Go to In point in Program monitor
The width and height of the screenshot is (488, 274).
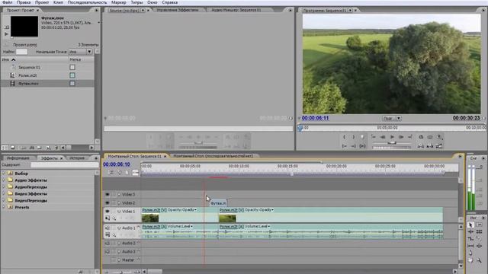pos(344,145)
